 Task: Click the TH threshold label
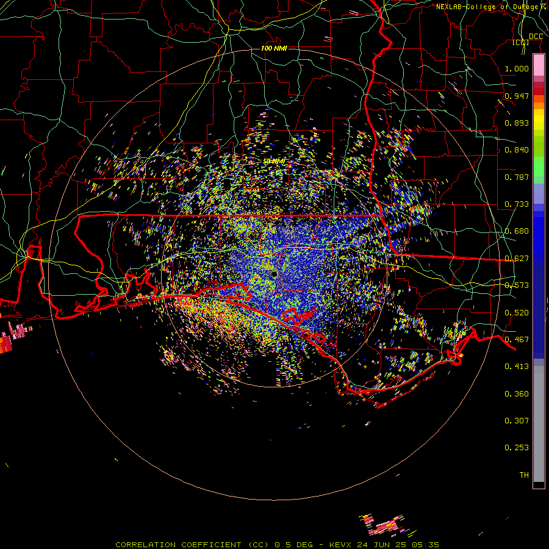(x=524, y=475)
